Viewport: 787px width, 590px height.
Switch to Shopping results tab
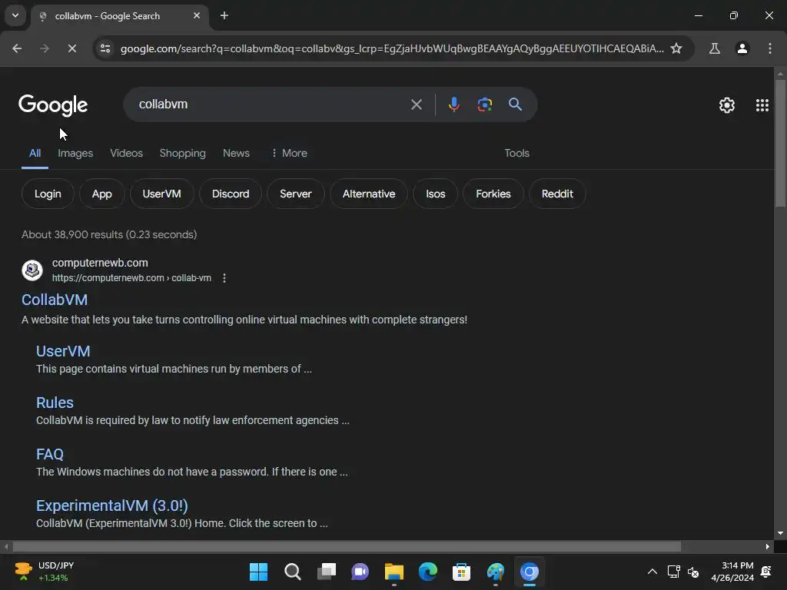pos(183,153)
